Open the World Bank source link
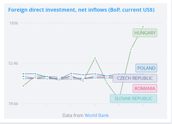 (x=97, y=115)
